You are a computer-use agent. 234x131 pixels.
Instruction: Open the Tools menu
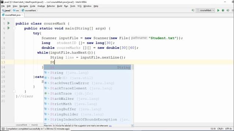click(x=73, y=6)
